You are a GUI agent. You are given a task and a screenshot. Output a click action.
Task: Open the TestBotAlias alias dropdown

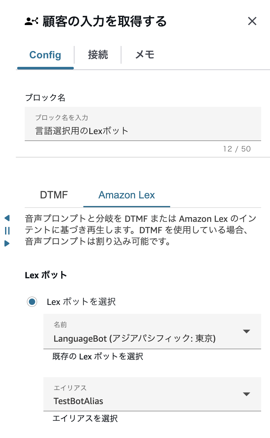pos(143,401)
